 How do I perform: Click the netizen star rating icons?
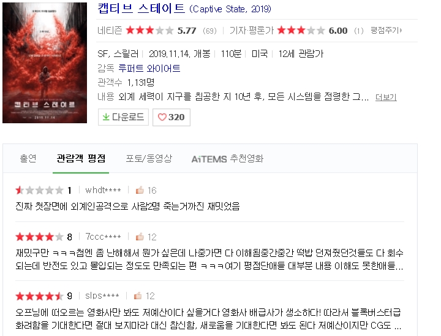[149, 30]
